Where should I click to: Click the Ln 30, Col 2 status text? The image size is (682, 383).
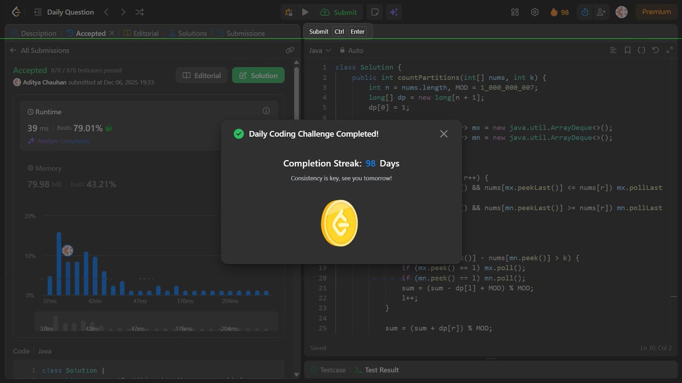(x=656, y=348)
